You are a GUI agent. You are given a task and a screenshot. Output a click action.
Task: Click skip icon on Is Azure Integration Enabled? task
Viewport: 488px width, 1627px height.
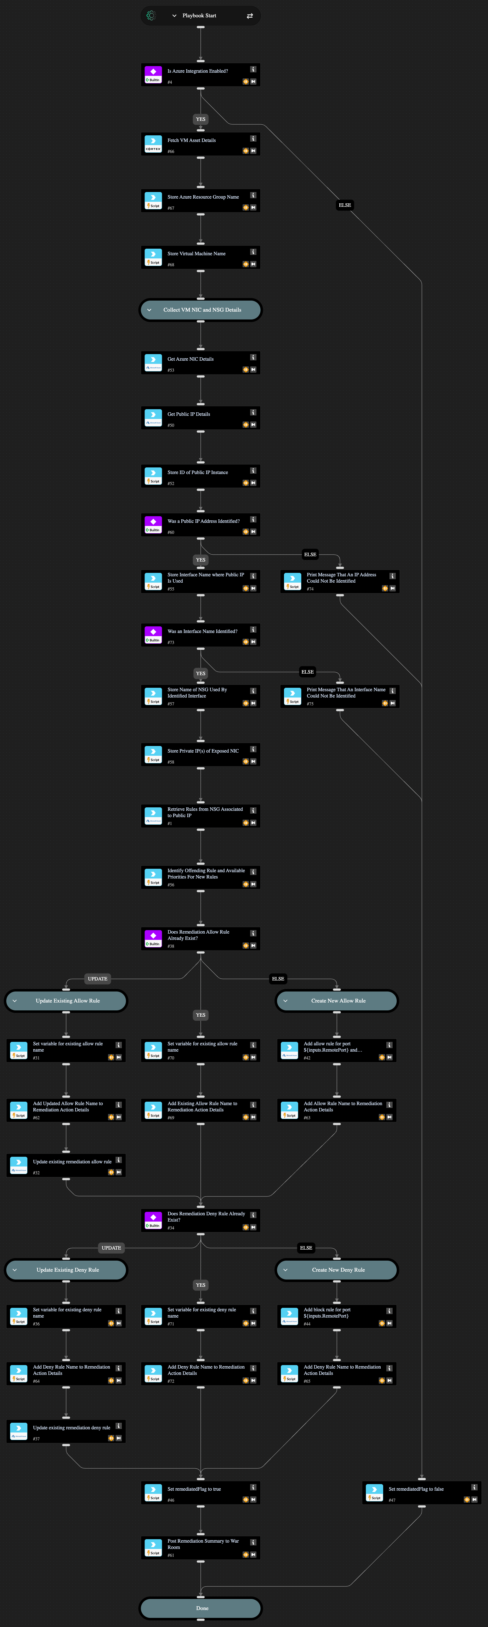click(253, 82)
